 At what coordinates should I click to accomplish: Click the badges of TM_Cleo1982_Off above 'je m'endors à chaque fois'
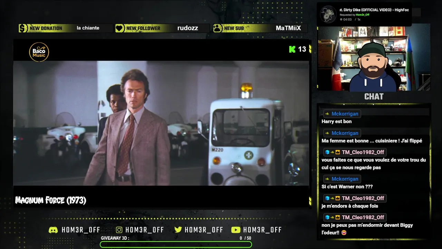[333, 198]
